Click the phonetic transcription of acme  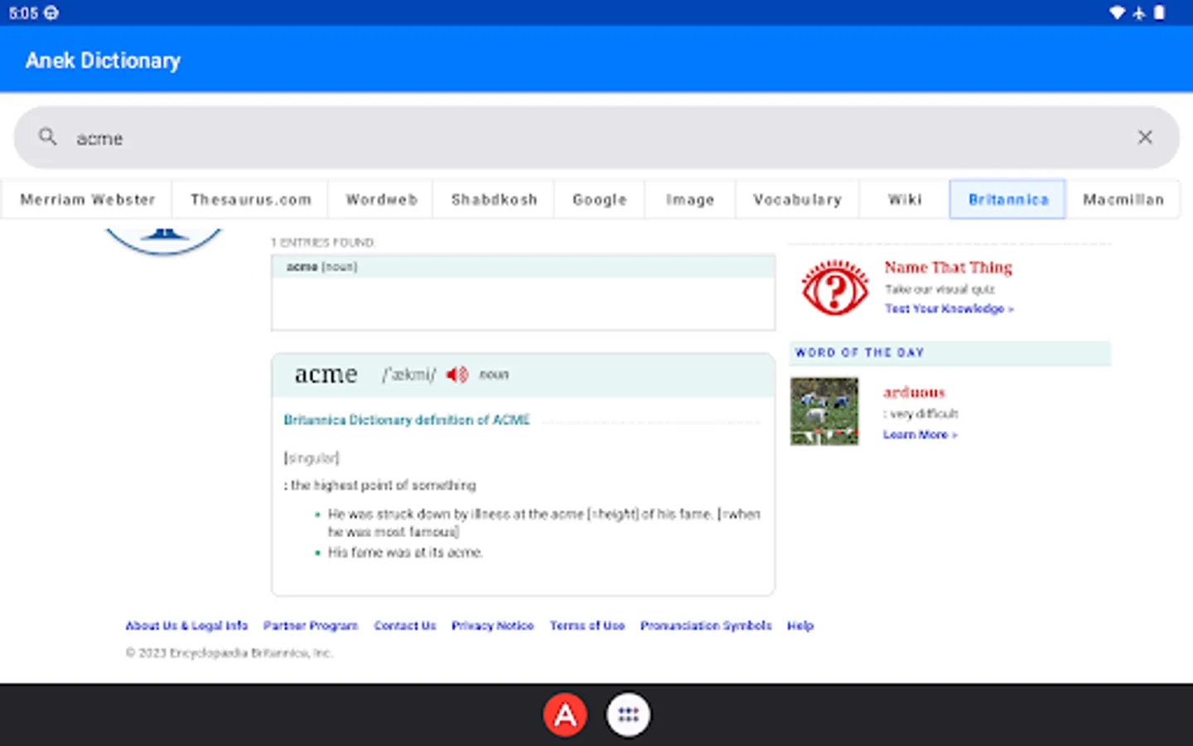408,375
